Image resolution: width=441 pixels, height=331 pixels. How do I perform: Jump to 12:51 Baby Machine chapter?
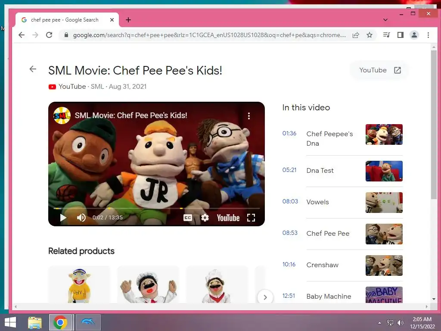pos(342,296)
